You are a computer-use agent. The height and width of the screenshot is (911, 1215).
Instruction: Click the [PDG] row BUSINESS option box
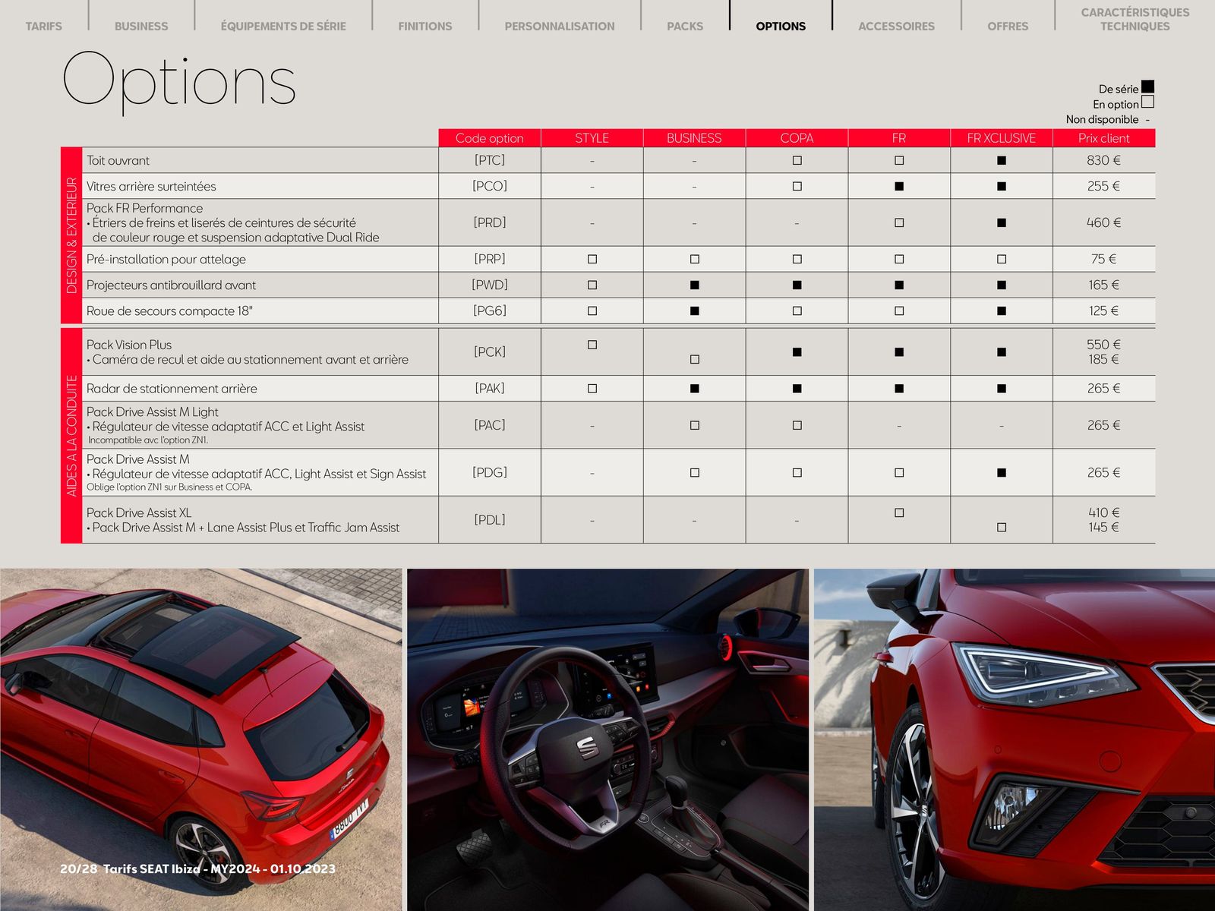tap(694, 472)
